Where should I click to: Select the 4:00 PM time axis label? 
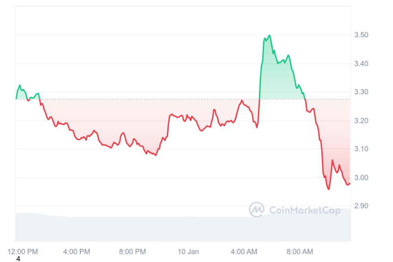[x=76, y=251]
